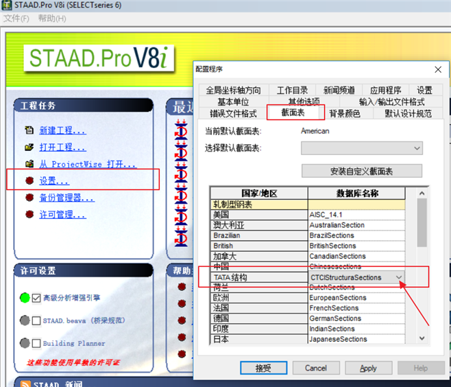Expand the CTCIStructuraSections dropdown arrow

point(399,277)
